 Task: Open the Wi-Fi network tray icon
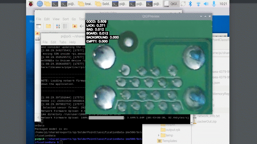coord(198,4)
